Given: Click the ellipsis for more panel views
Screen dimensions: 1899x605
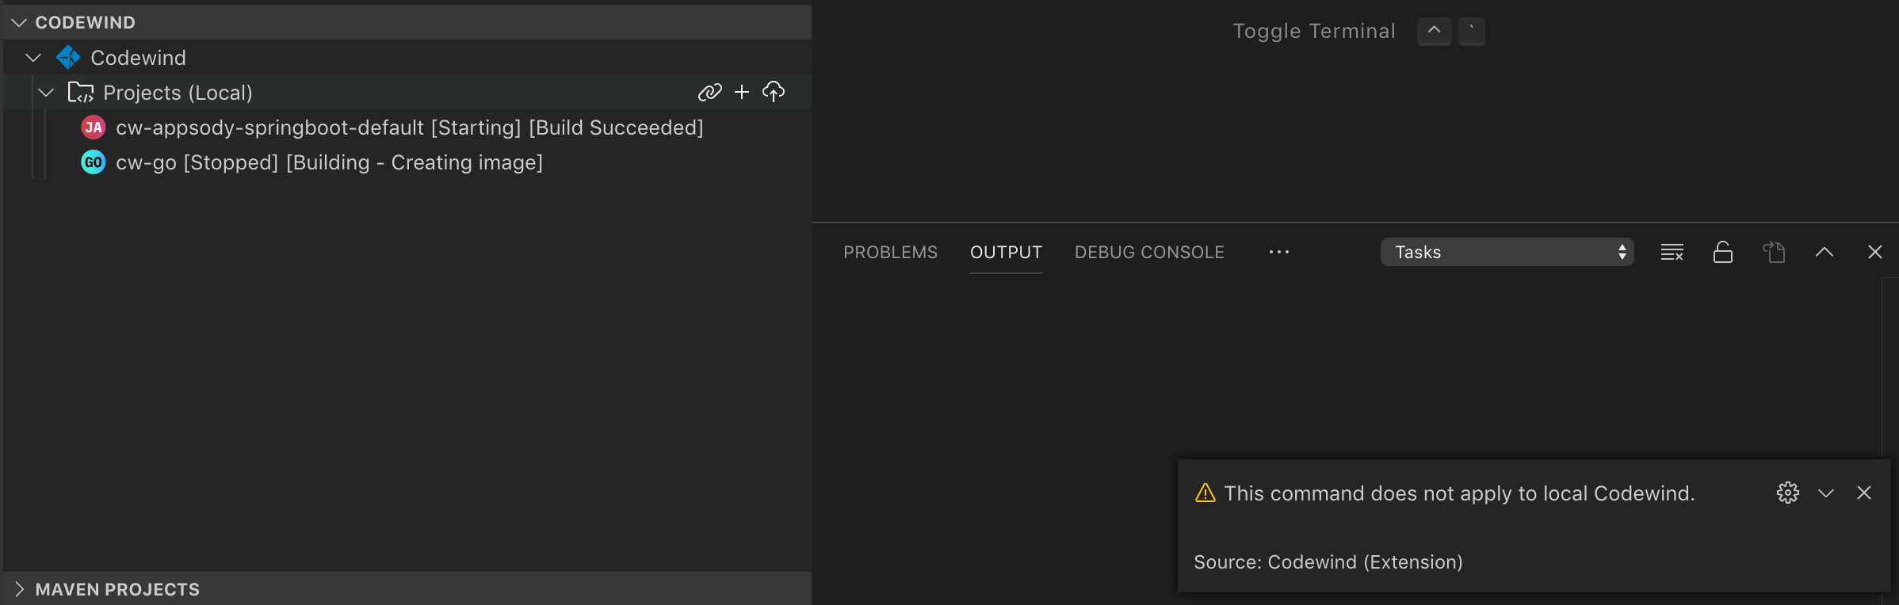Looking at the screenshot, I should 1278,252.
